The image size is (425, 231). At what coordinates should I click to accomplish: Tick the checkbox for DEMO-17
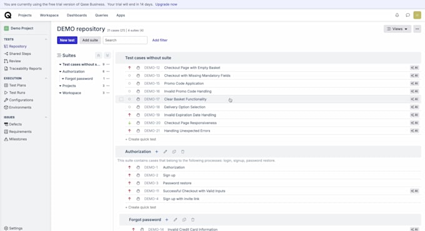click(x=121, y=99)
